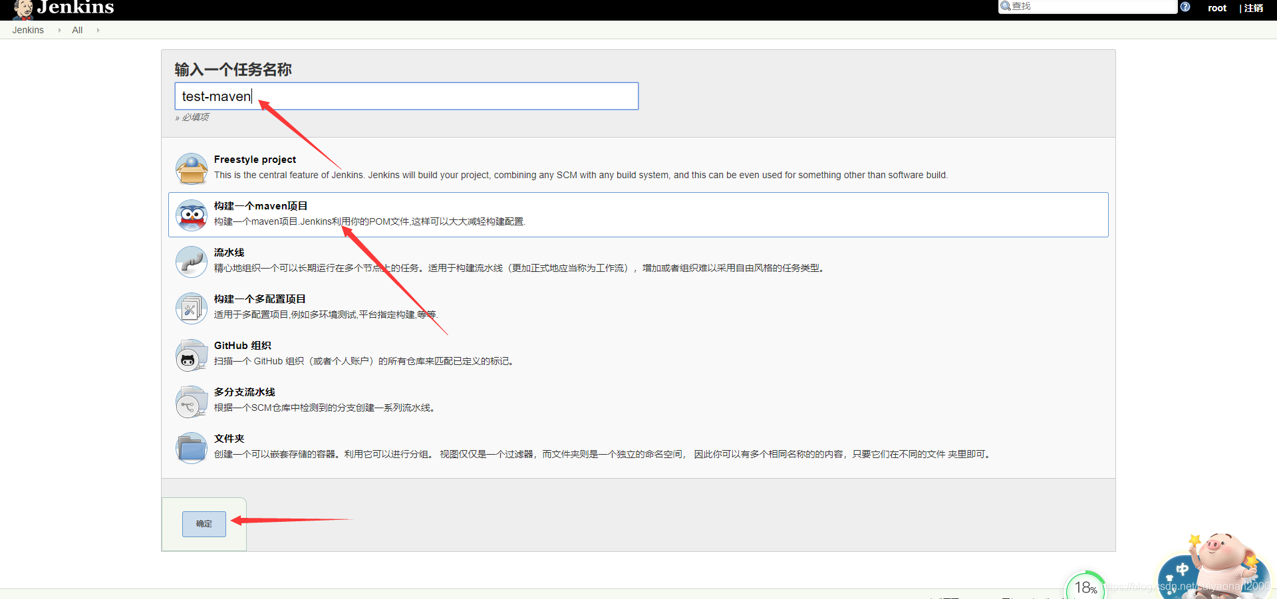
Task: Go to Jenkins breadcrumb link
Action: click(x=28, y=30)
